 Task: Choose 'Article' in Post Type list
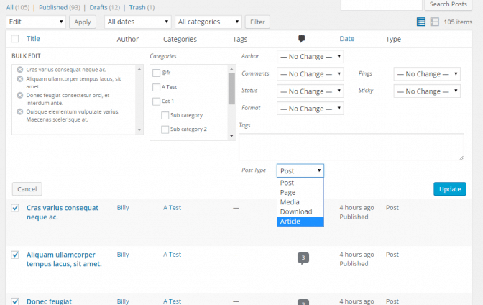point(300,222)
